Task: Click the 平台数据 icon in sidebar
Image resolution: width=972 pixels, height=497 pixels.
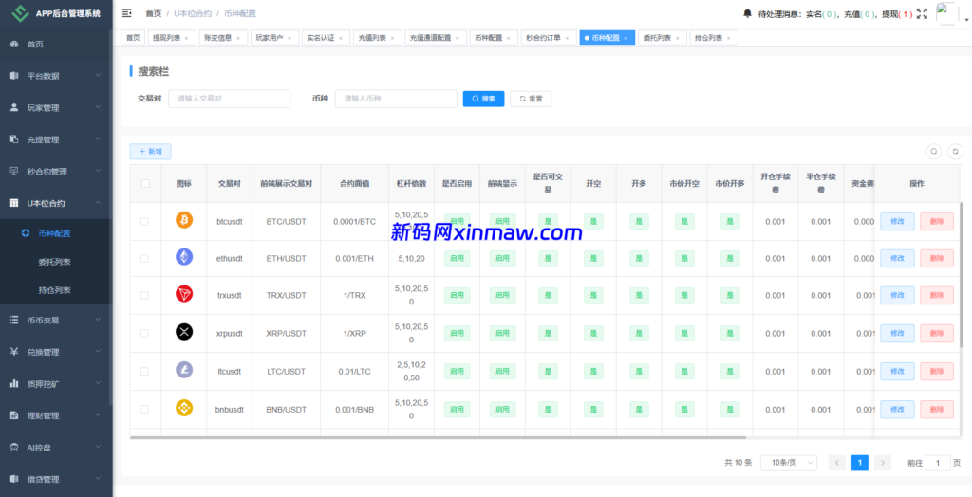Action: click(x=14, y=76)
